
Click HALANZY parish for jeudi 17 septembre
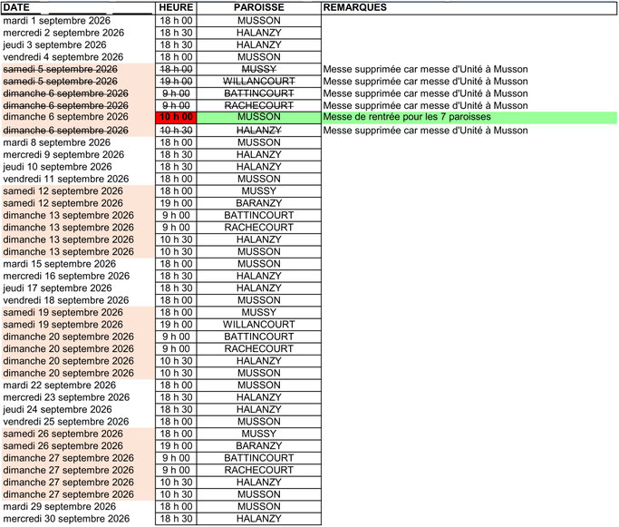(259, 288)
